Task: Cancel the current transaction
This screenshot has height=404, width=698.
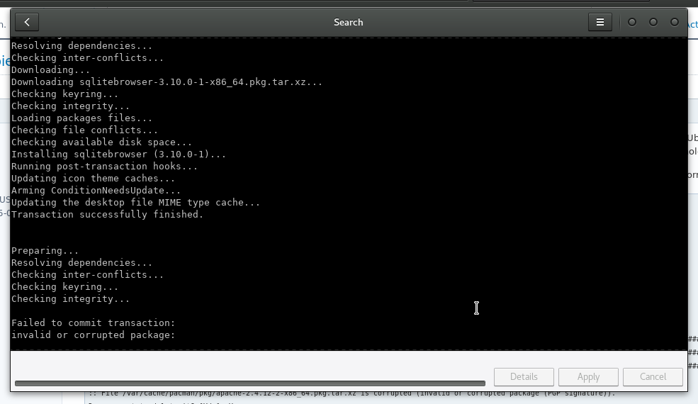Action: 653,376
